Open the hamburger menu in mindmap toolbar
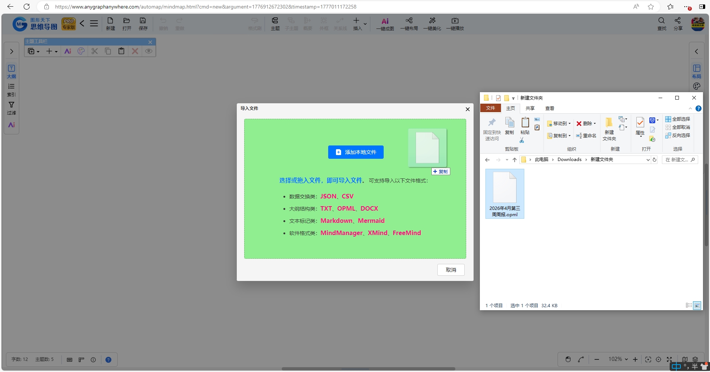This screenshot has width=710, height=372. pos(94,24)
